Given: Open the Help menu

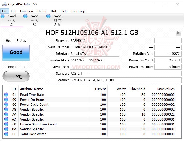Looking at the screenshot, I should click(x=64, y=11).
